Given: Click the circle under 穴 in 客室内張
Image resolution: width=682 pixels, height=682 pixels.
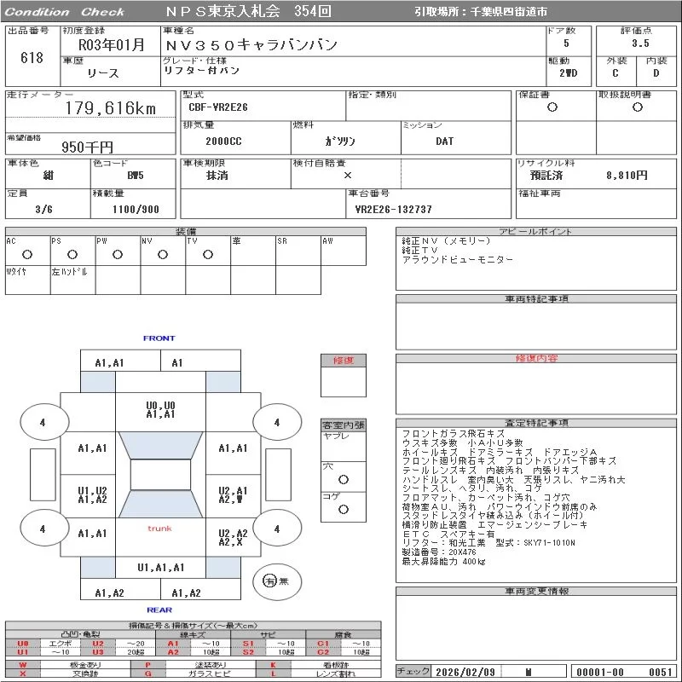Looking at the screenshot, I should pyautogui.click(x=344, y=479).
